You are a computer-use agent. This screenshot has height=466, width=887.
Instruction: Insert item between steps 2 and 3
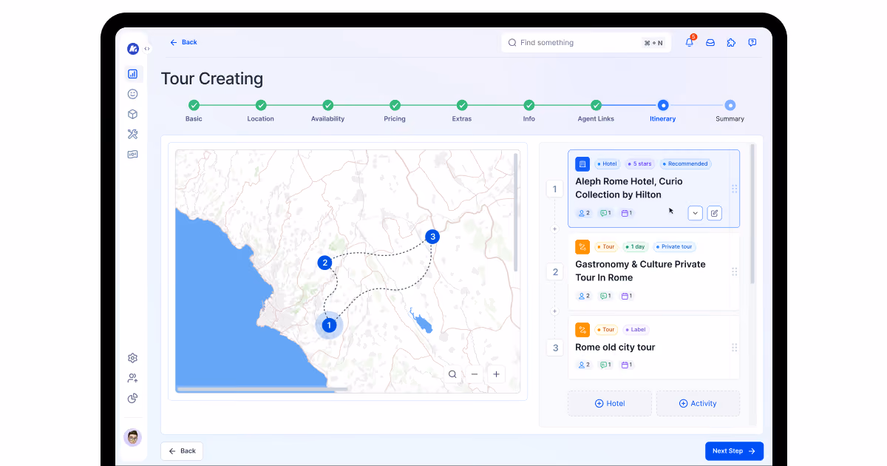(555, 311)
